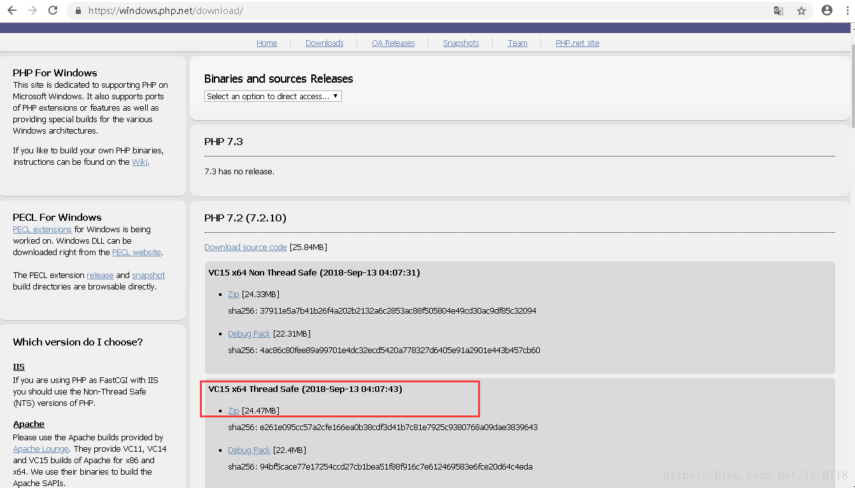This screenshot has height=488, width=855.
Task: Open the PECL extensions link
Action: tap(42, 230)
